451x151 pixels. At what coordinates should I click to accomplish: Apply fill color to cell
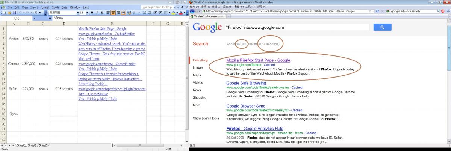(x=173, y=13)
